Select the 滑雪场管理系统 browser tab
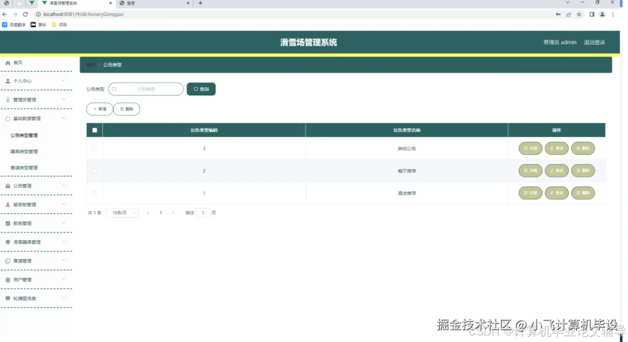Screen dimensions: 628x342 pos(77,3)
